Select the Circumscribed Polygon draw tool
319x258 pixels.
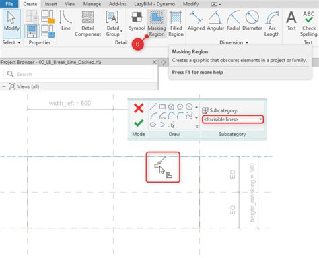point(180,106)
